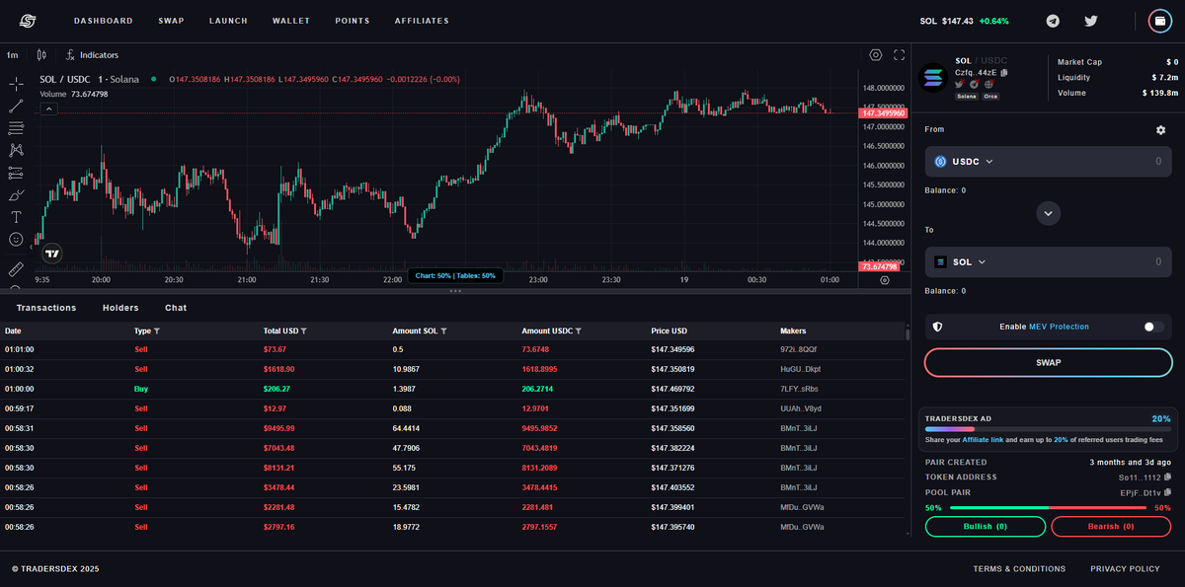Toggle chart fullscreen mode
Viewport: 1185px width, 587px height.
click(x=899, y=55)
